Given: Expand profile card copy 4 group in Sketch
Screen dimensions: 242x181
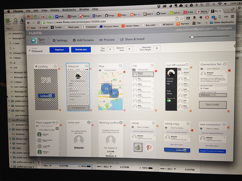Looking at the screenshot, I should (11, 162).
